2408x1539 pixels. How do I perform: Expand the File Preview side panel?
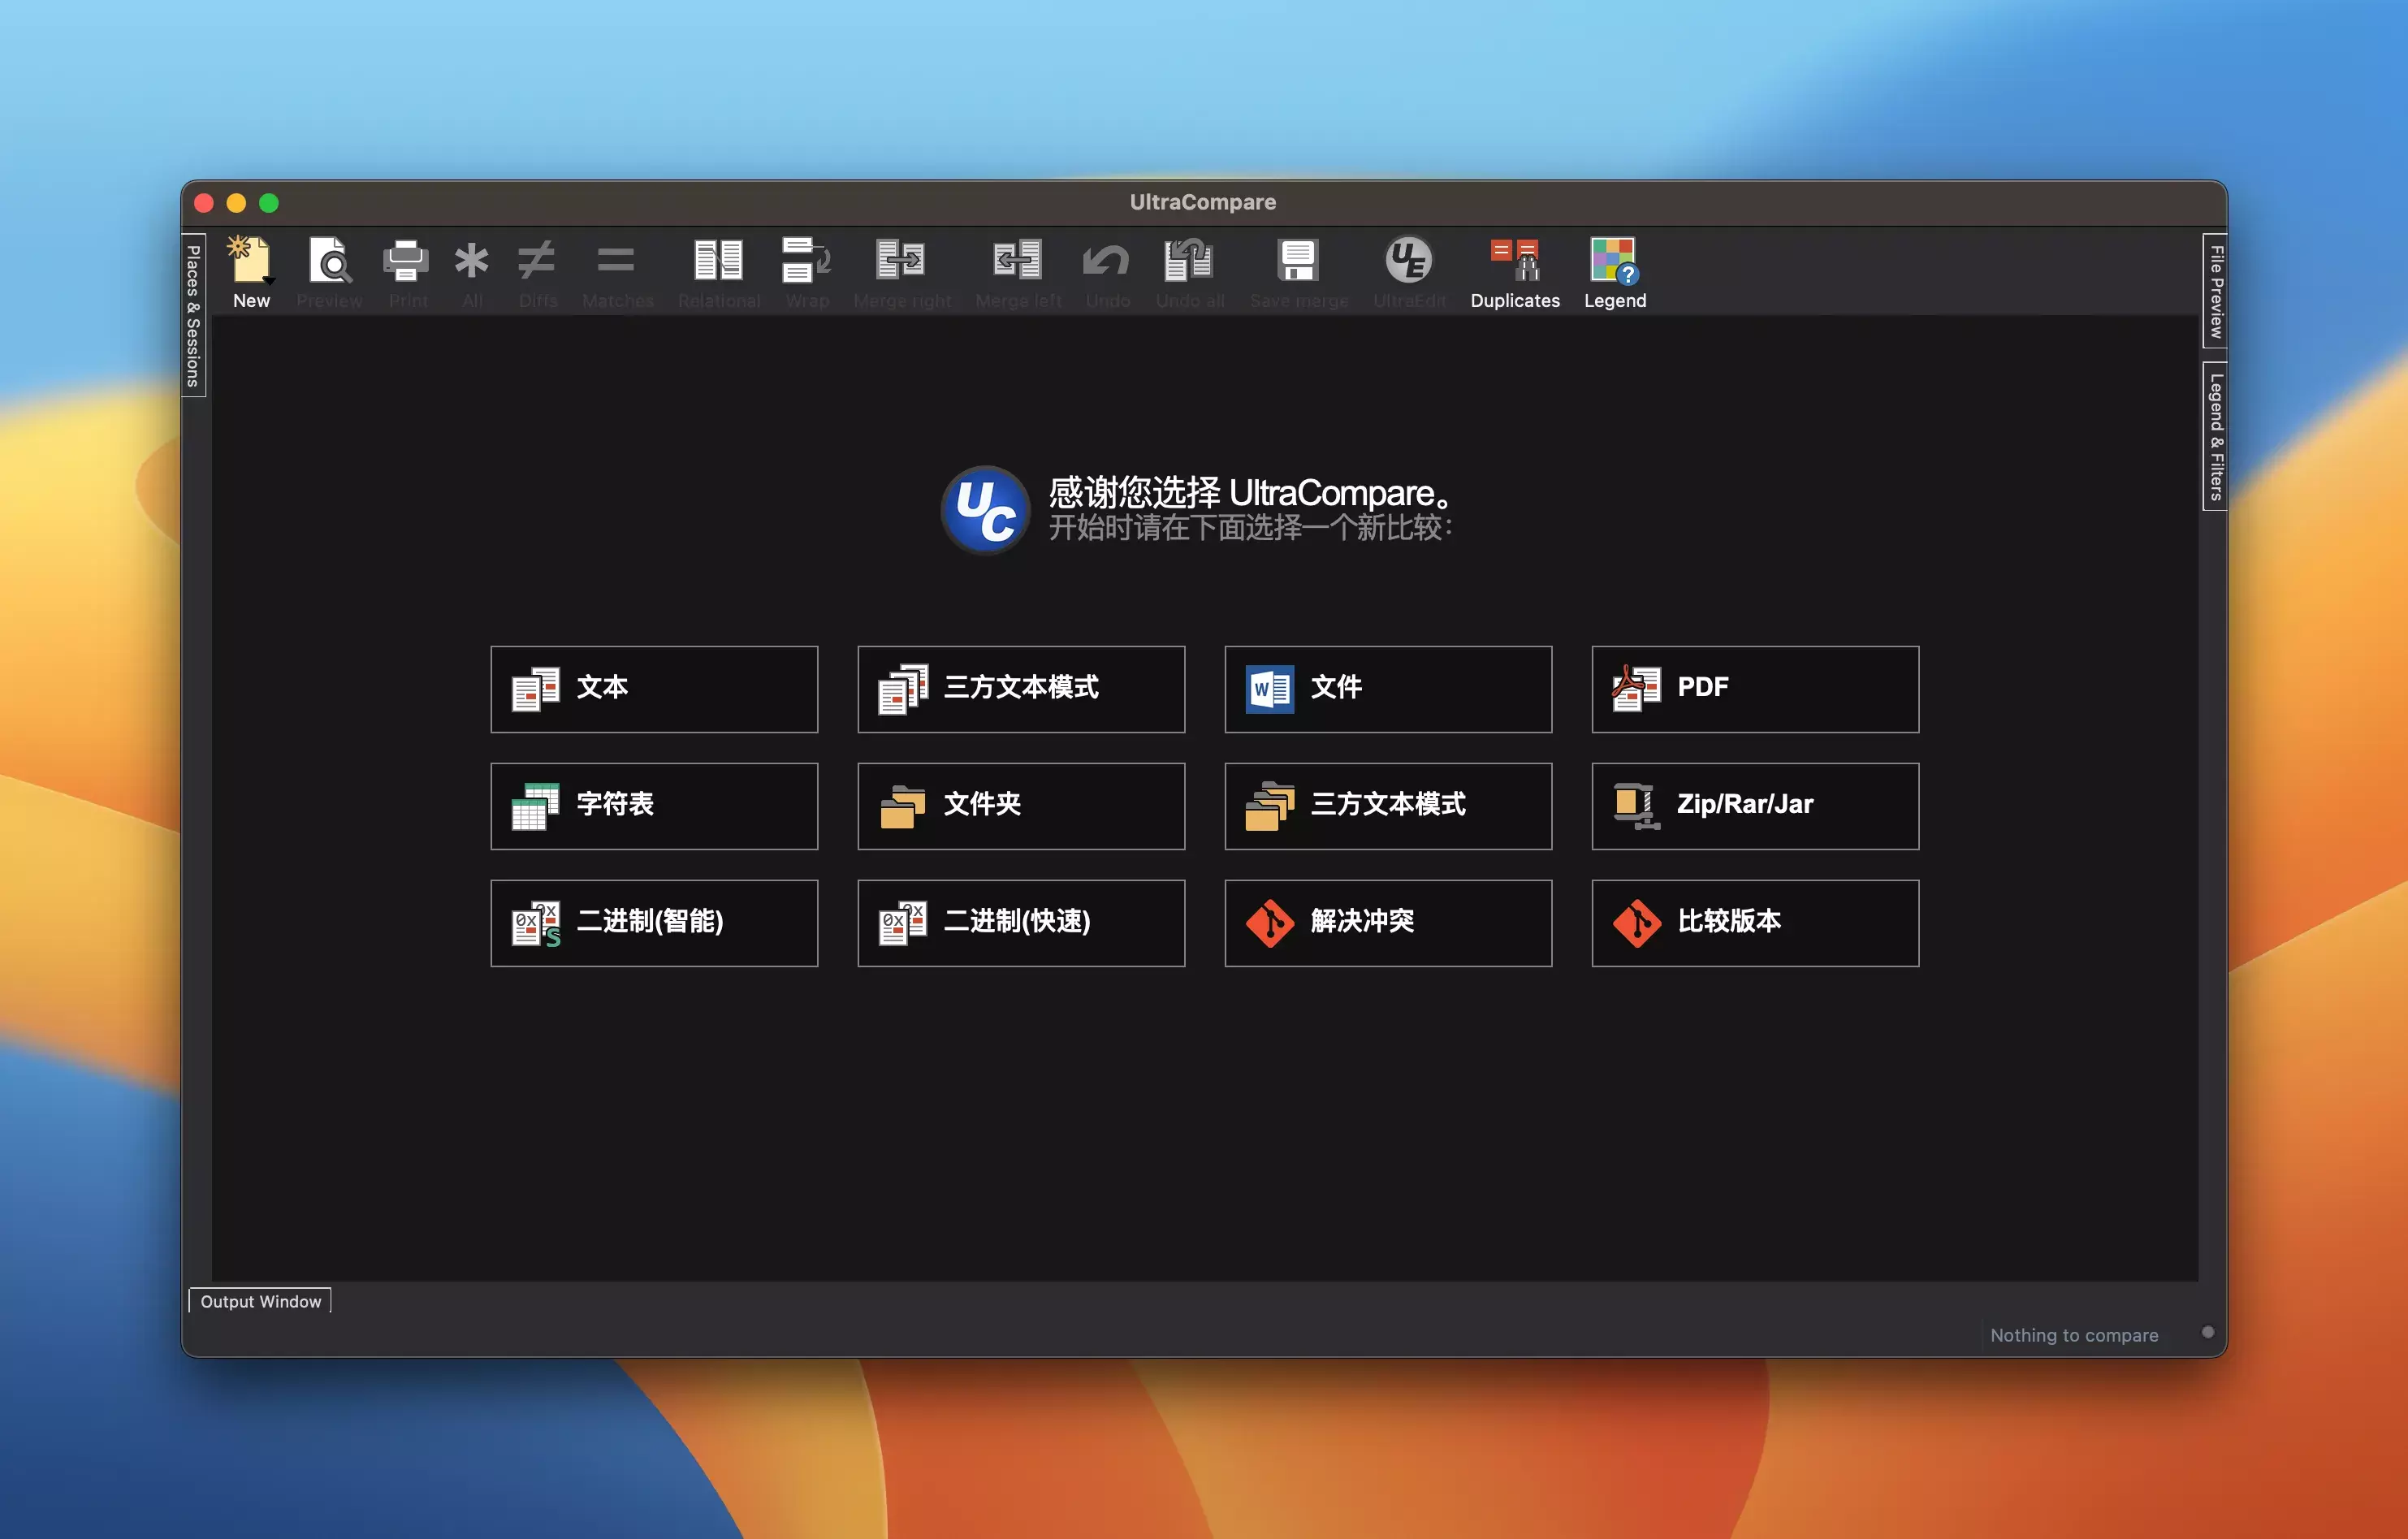(x=2215, y=291)
